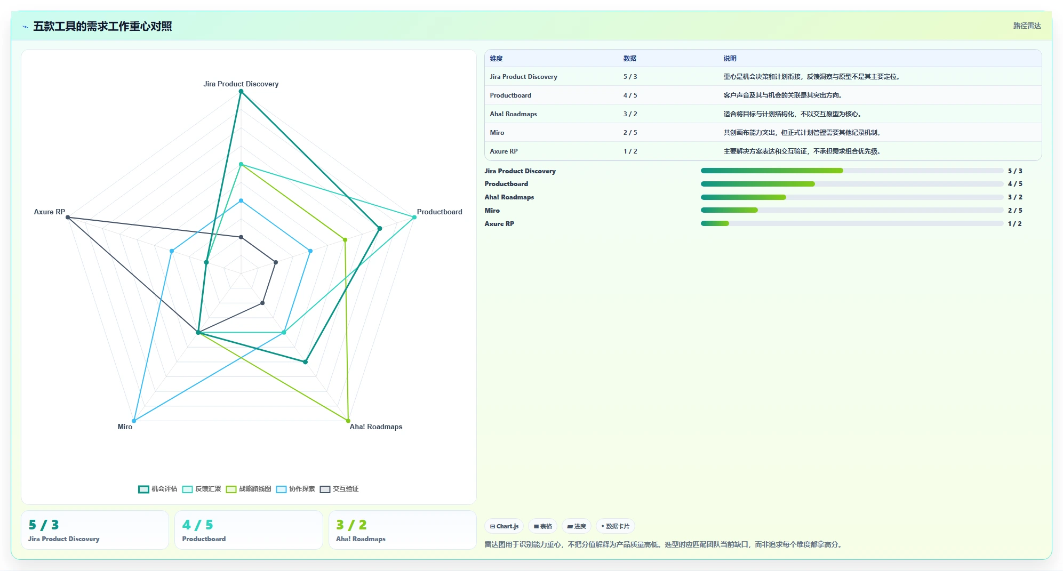This screenshot has width=1063, height=571.
Task: Click the Productboard radar axis label
Action: [439, 212]
